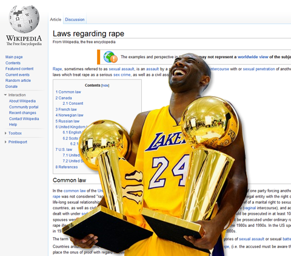Image resolution: width=291 pixels, height=256 pixels.
Task: Expand the Toolbox sidebar section
Action: tap(5, 133)
